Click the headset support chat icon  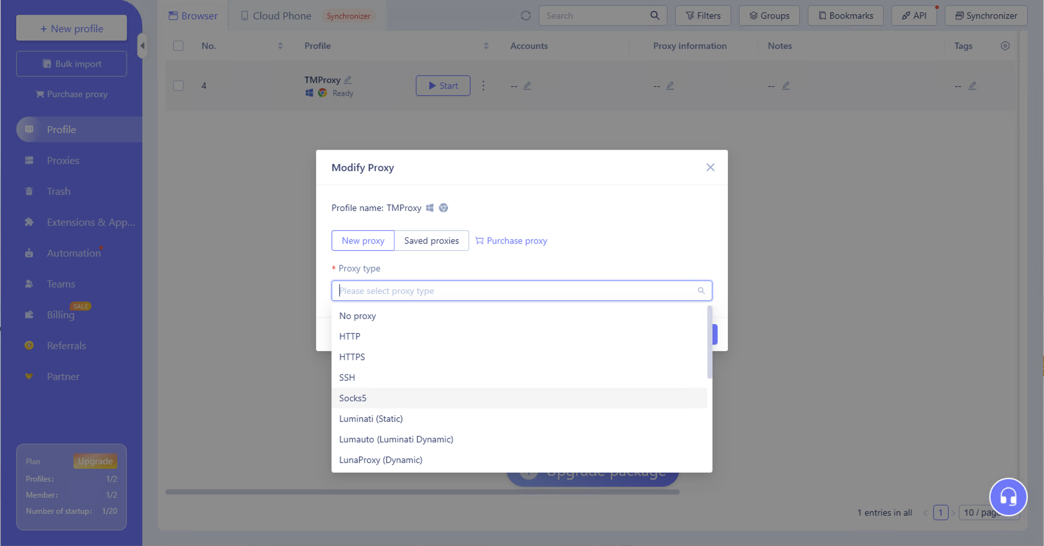(1008, 497)
